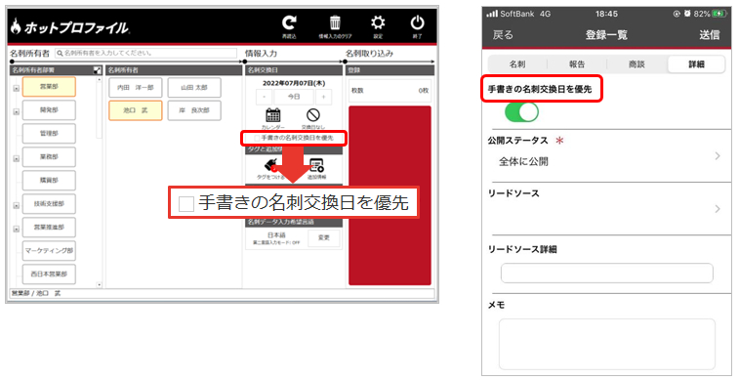Tick the small 手書きの名刺交換日を優先 checkbox

click(257, 138)
